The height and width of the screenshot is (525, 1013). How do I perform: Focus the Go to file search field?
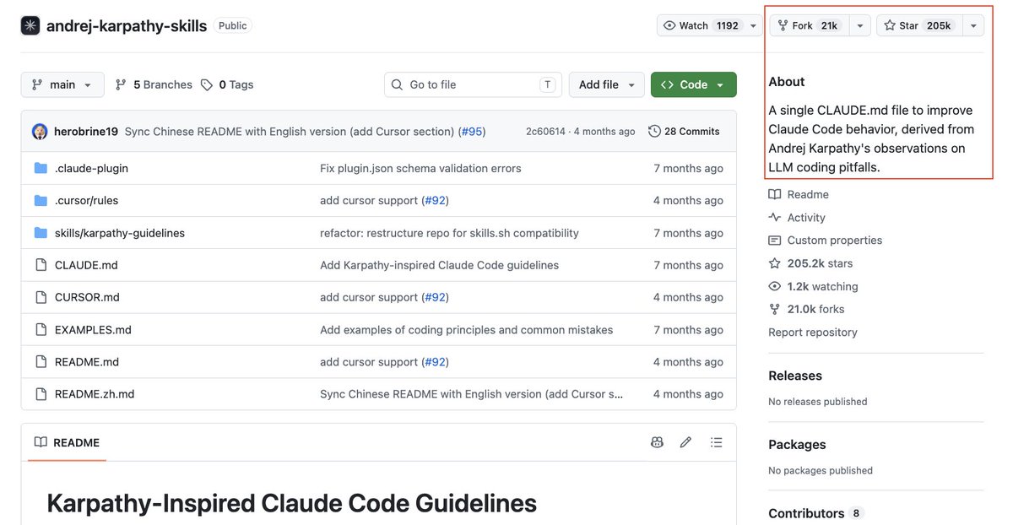pyautogui.click(x=473, y=84)
